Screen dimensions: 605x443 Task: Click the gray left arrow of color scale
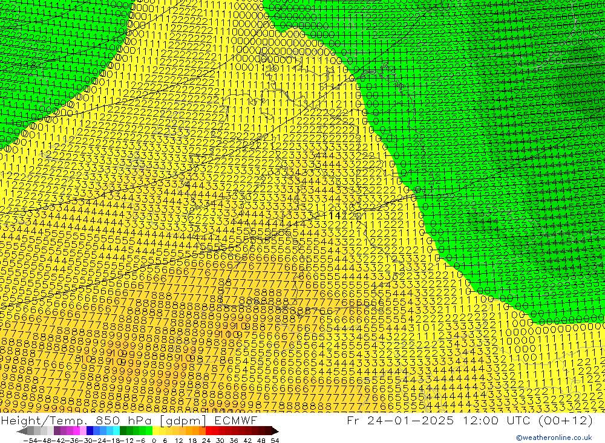point(22,431)
